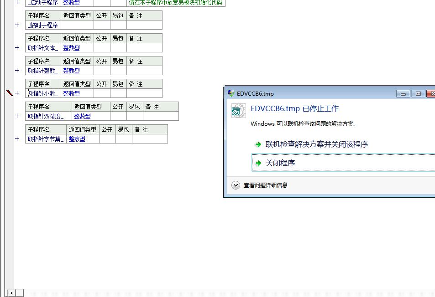Toggle the 公开 cell for 取指针字节集_
Screen dimensions: 435x297
tap(107, 139)
